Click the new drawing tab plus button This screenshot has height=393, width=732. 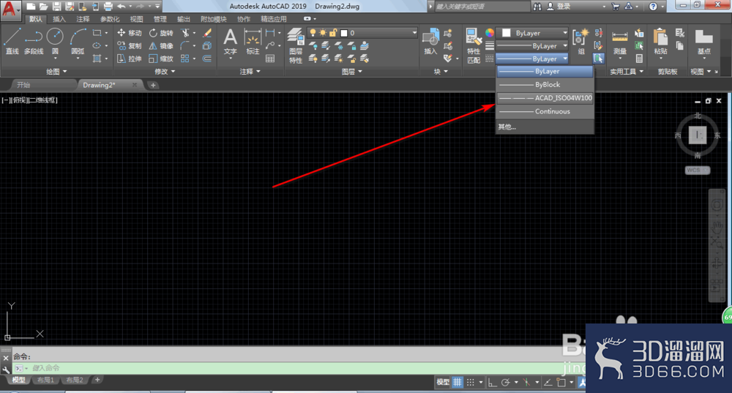[153, 85]
